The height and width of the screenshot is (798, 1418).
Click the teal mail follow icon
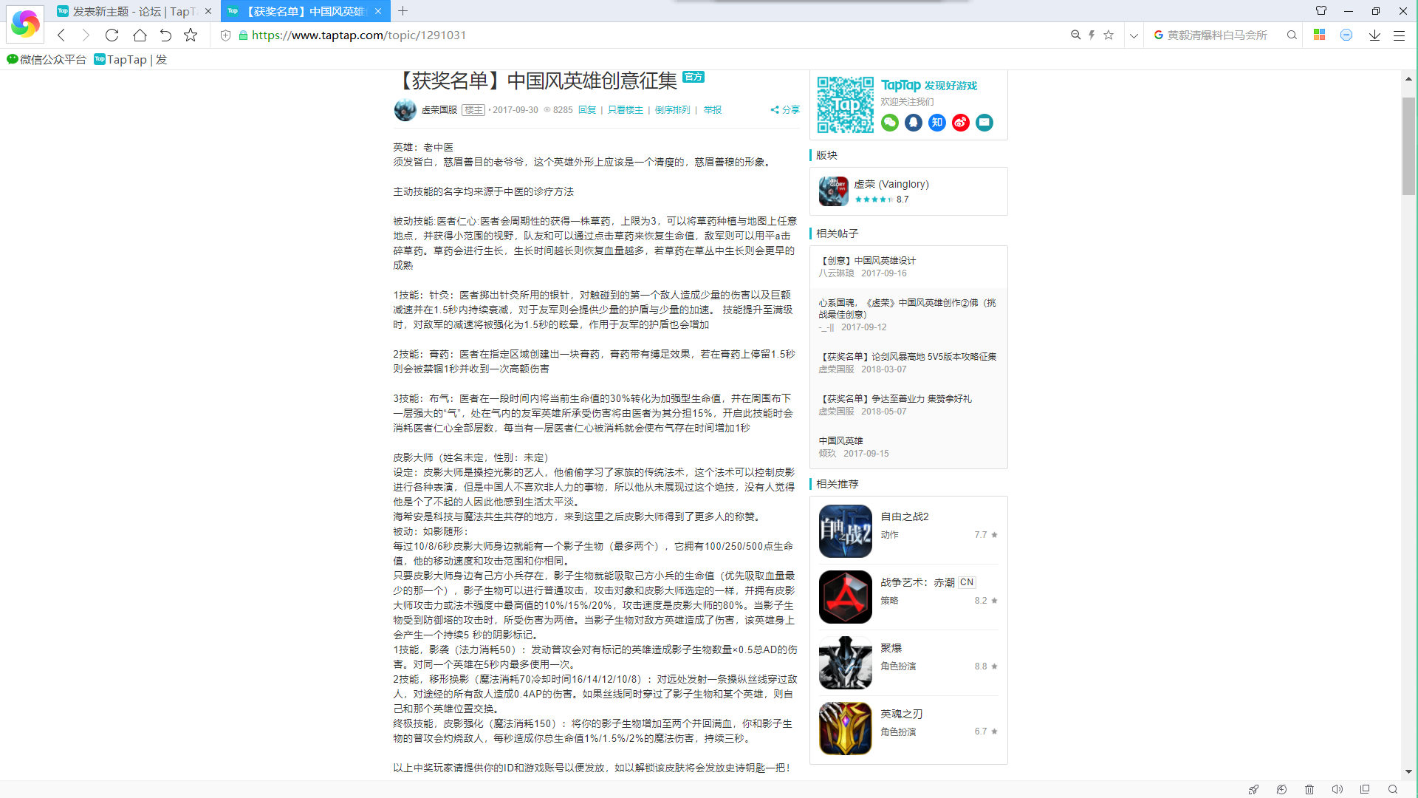[x=984, y=123]
